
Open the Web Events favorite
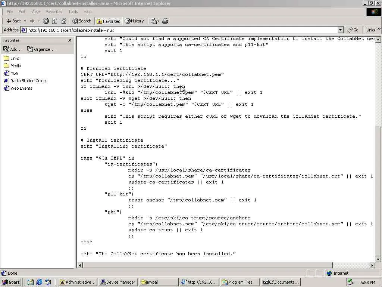click(18, 88)
